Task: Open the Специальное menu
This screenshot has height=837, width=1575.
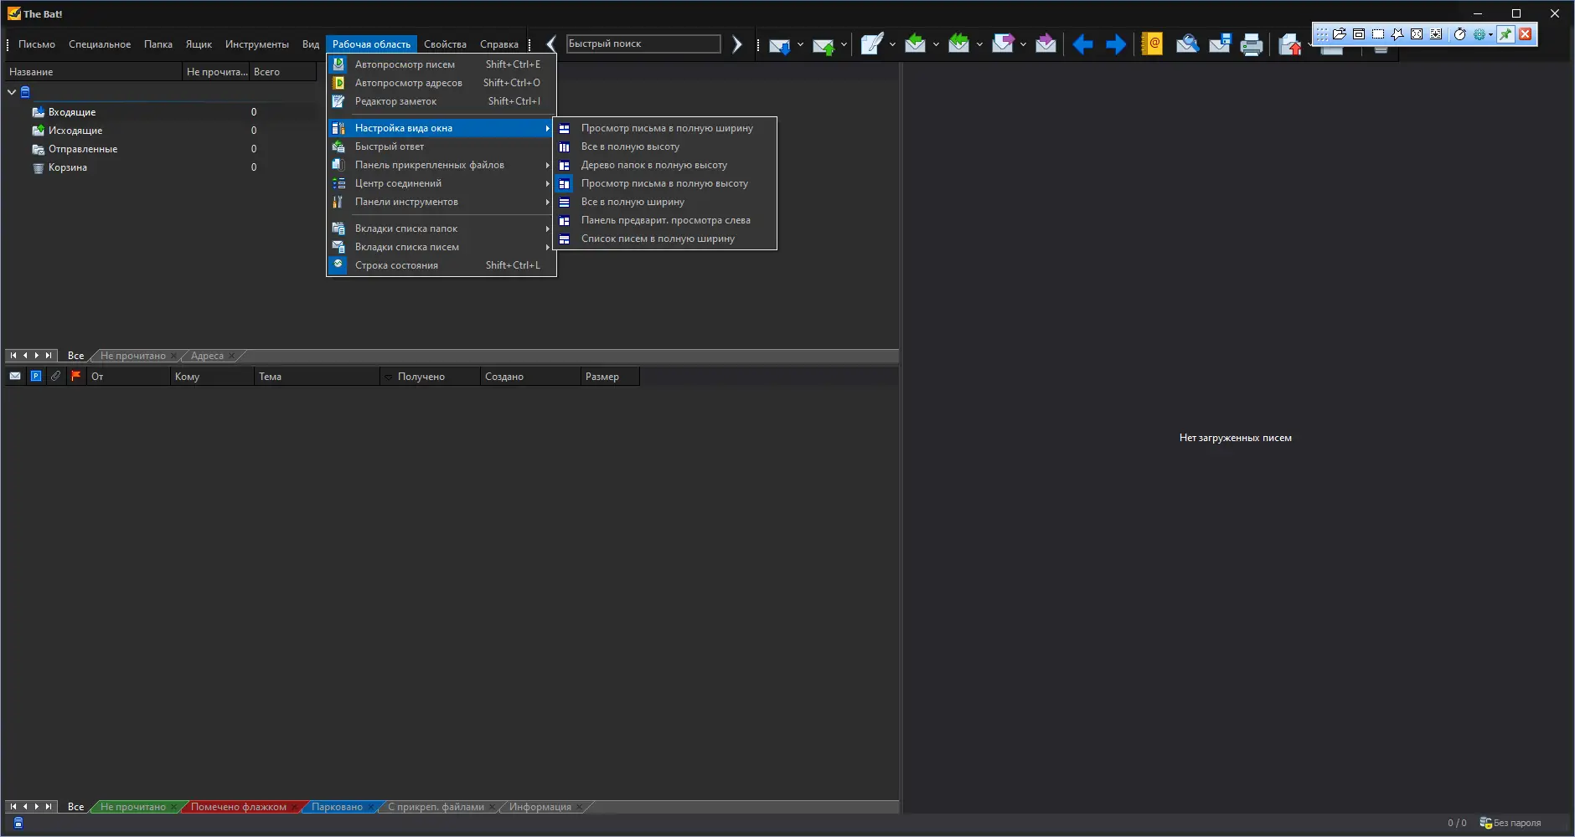Action: (100, 44)
